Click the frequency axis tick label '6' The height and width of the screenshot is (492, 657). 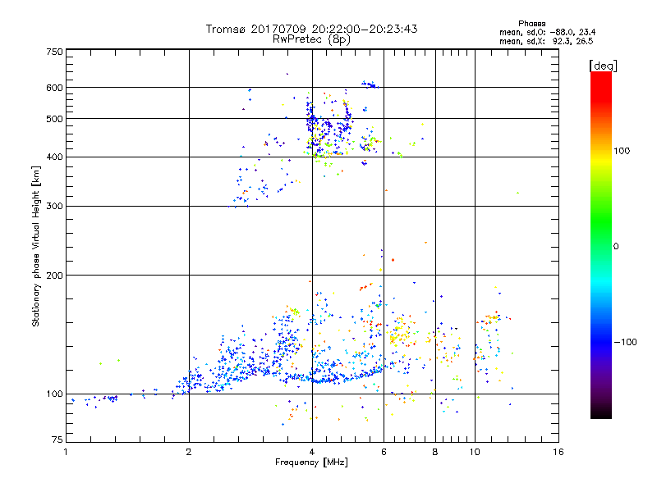[x=384, y=452]
